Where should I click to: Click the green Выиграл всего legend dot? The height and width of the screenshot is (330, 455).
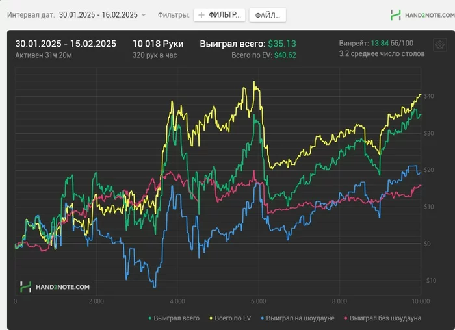tap(150, 318)
